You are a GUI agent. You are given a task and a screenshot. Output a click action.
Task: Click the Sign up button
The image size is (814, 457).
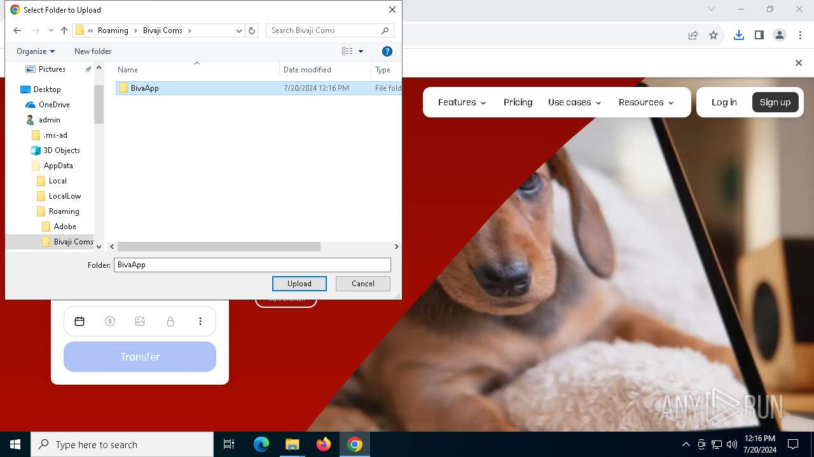775,102
